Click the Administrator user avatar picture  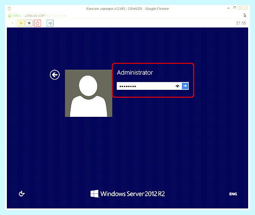[x=89, y=93]
